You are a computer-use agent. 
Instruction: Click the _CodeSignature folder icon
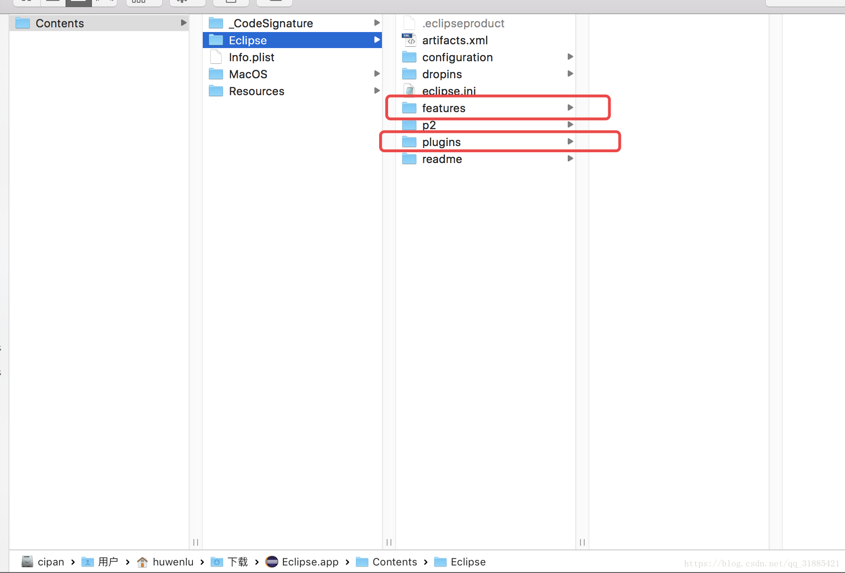tap(216, 23)
